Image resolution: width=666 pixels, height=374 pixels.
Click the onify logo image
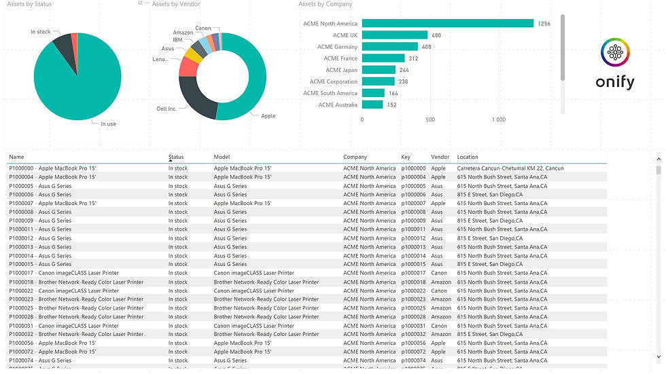pyautogui.click(x=615, y=64)
